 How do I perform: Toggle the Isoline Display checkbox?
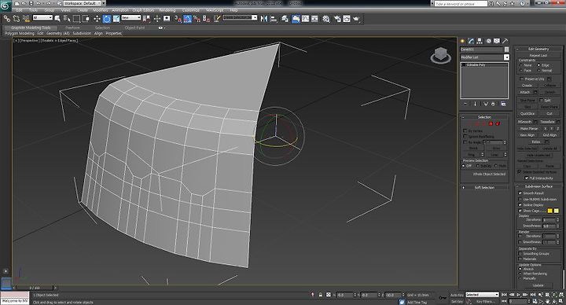(x=520, y=205)
